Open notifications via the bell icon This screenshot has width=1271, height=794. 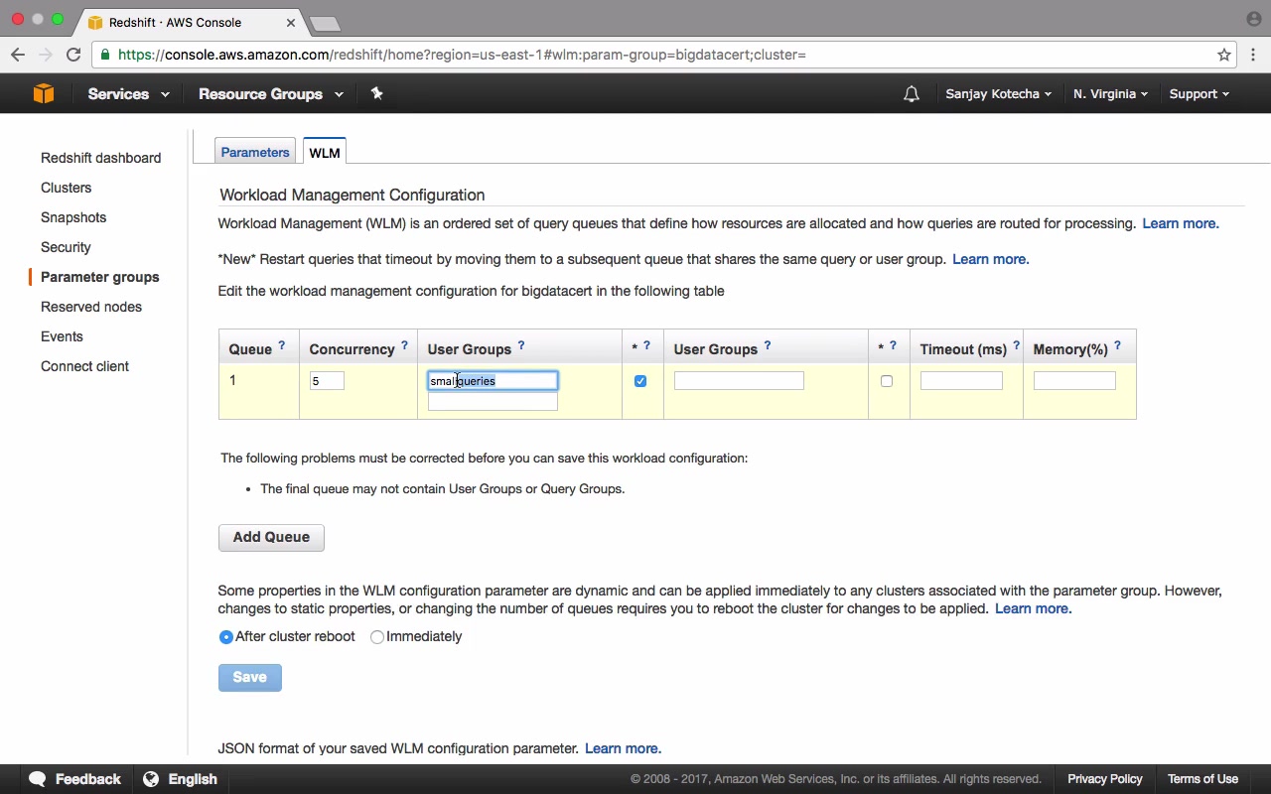911,94
